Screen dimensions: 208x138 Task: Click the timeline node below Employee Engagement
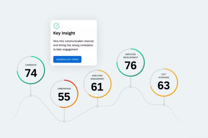(x=98, y=106)
